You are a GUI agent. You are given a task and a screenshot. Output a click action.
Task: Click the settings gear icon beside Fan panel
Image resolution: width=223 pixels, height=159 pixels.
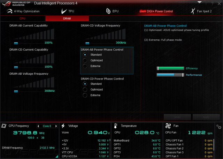coord(219,127)
